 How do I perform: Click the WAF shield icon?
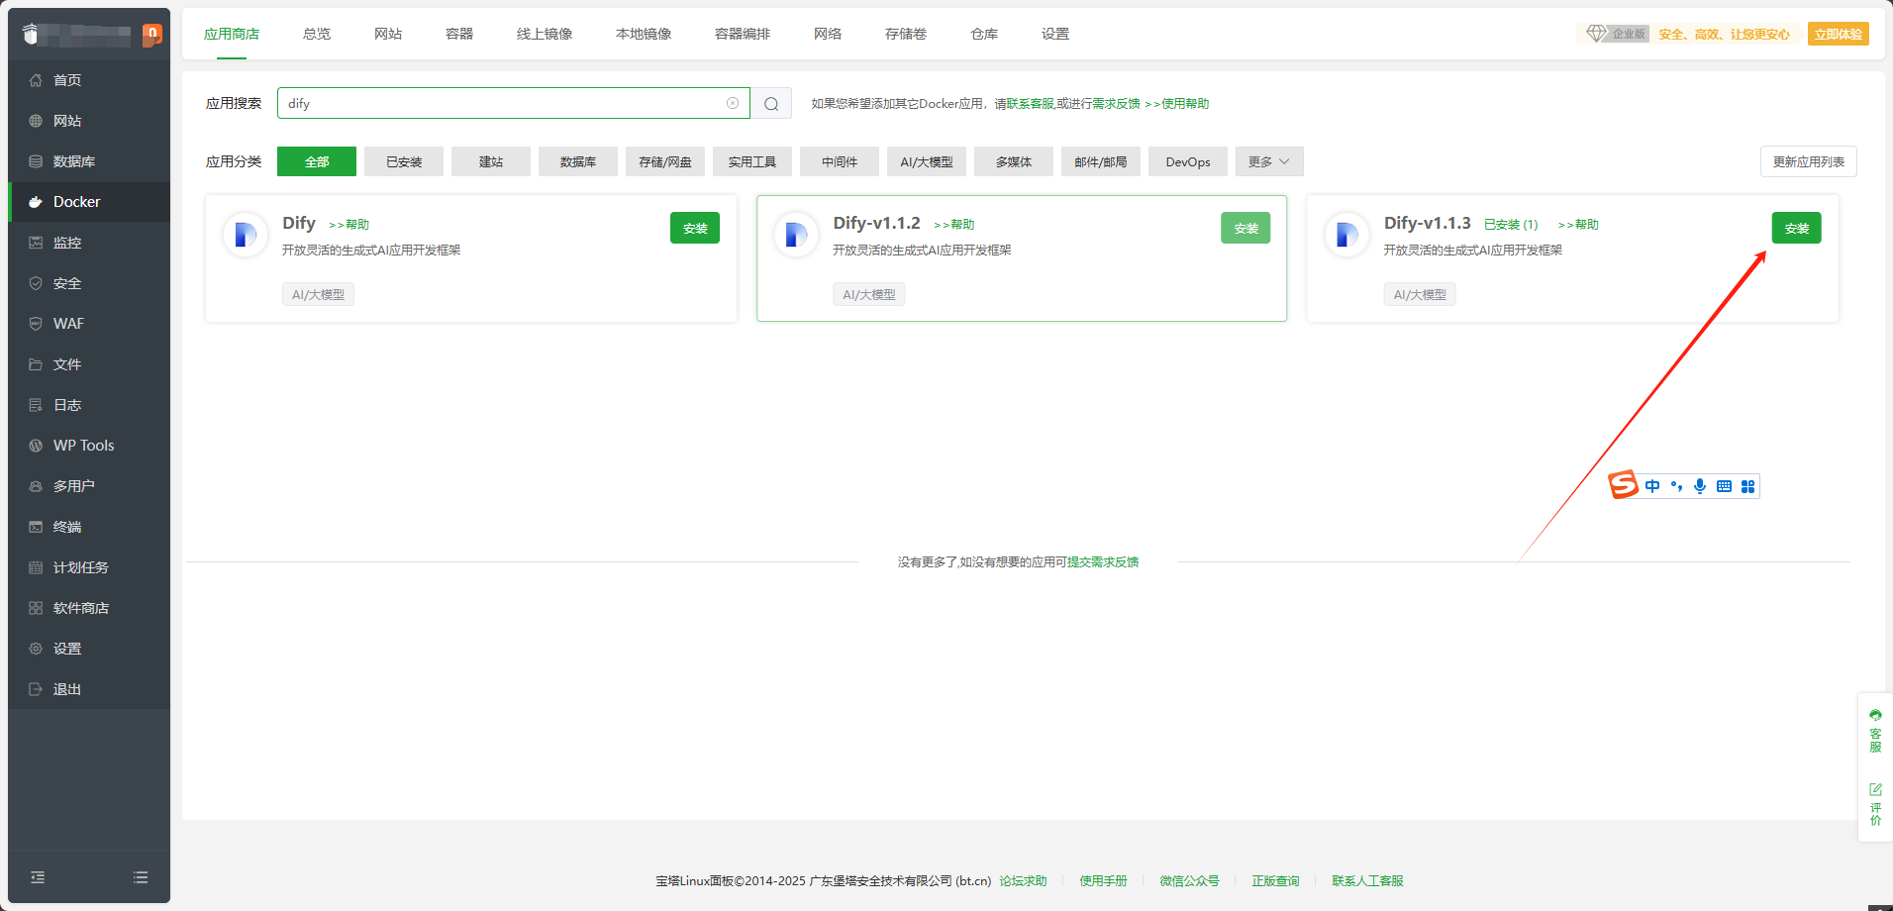pyautogui.click(x=36, y=324)
